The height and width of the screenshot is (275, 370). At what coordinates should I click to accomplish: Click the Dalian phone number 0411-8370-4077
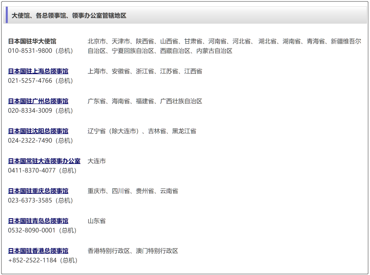pyautogui.click(x=32, y=171)
